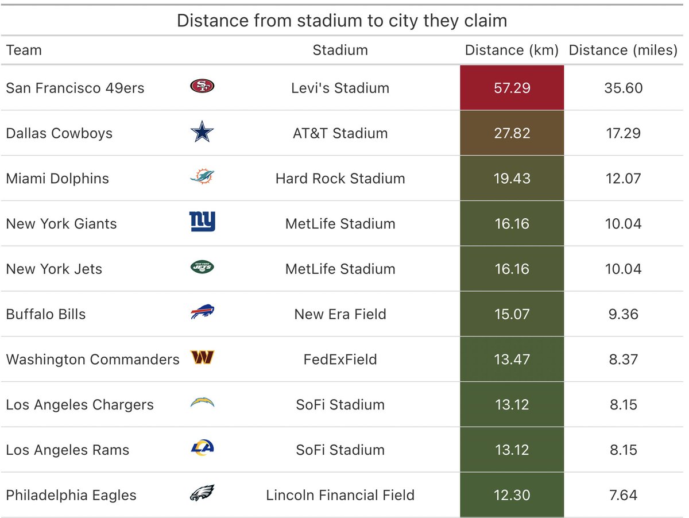Select the 'New York Jets' team name
The width and height of the screenshot is (689, 518).
[x=54, y=269]
